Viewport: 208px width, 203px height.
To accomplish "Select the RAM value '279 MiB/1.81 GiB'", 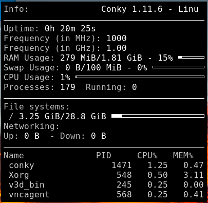I will click(x=101, y=58).
